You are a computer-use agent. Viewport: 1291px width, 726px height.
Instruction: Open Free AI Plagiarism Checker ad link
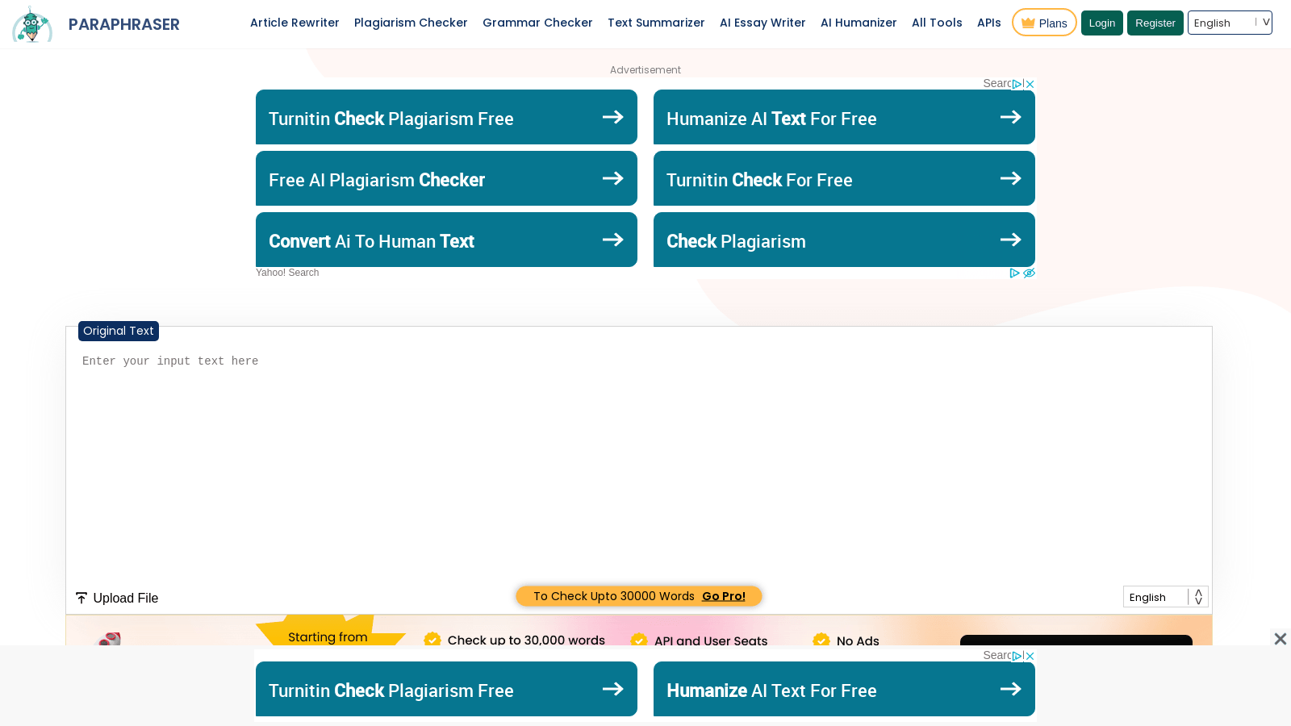click(446, 178)
